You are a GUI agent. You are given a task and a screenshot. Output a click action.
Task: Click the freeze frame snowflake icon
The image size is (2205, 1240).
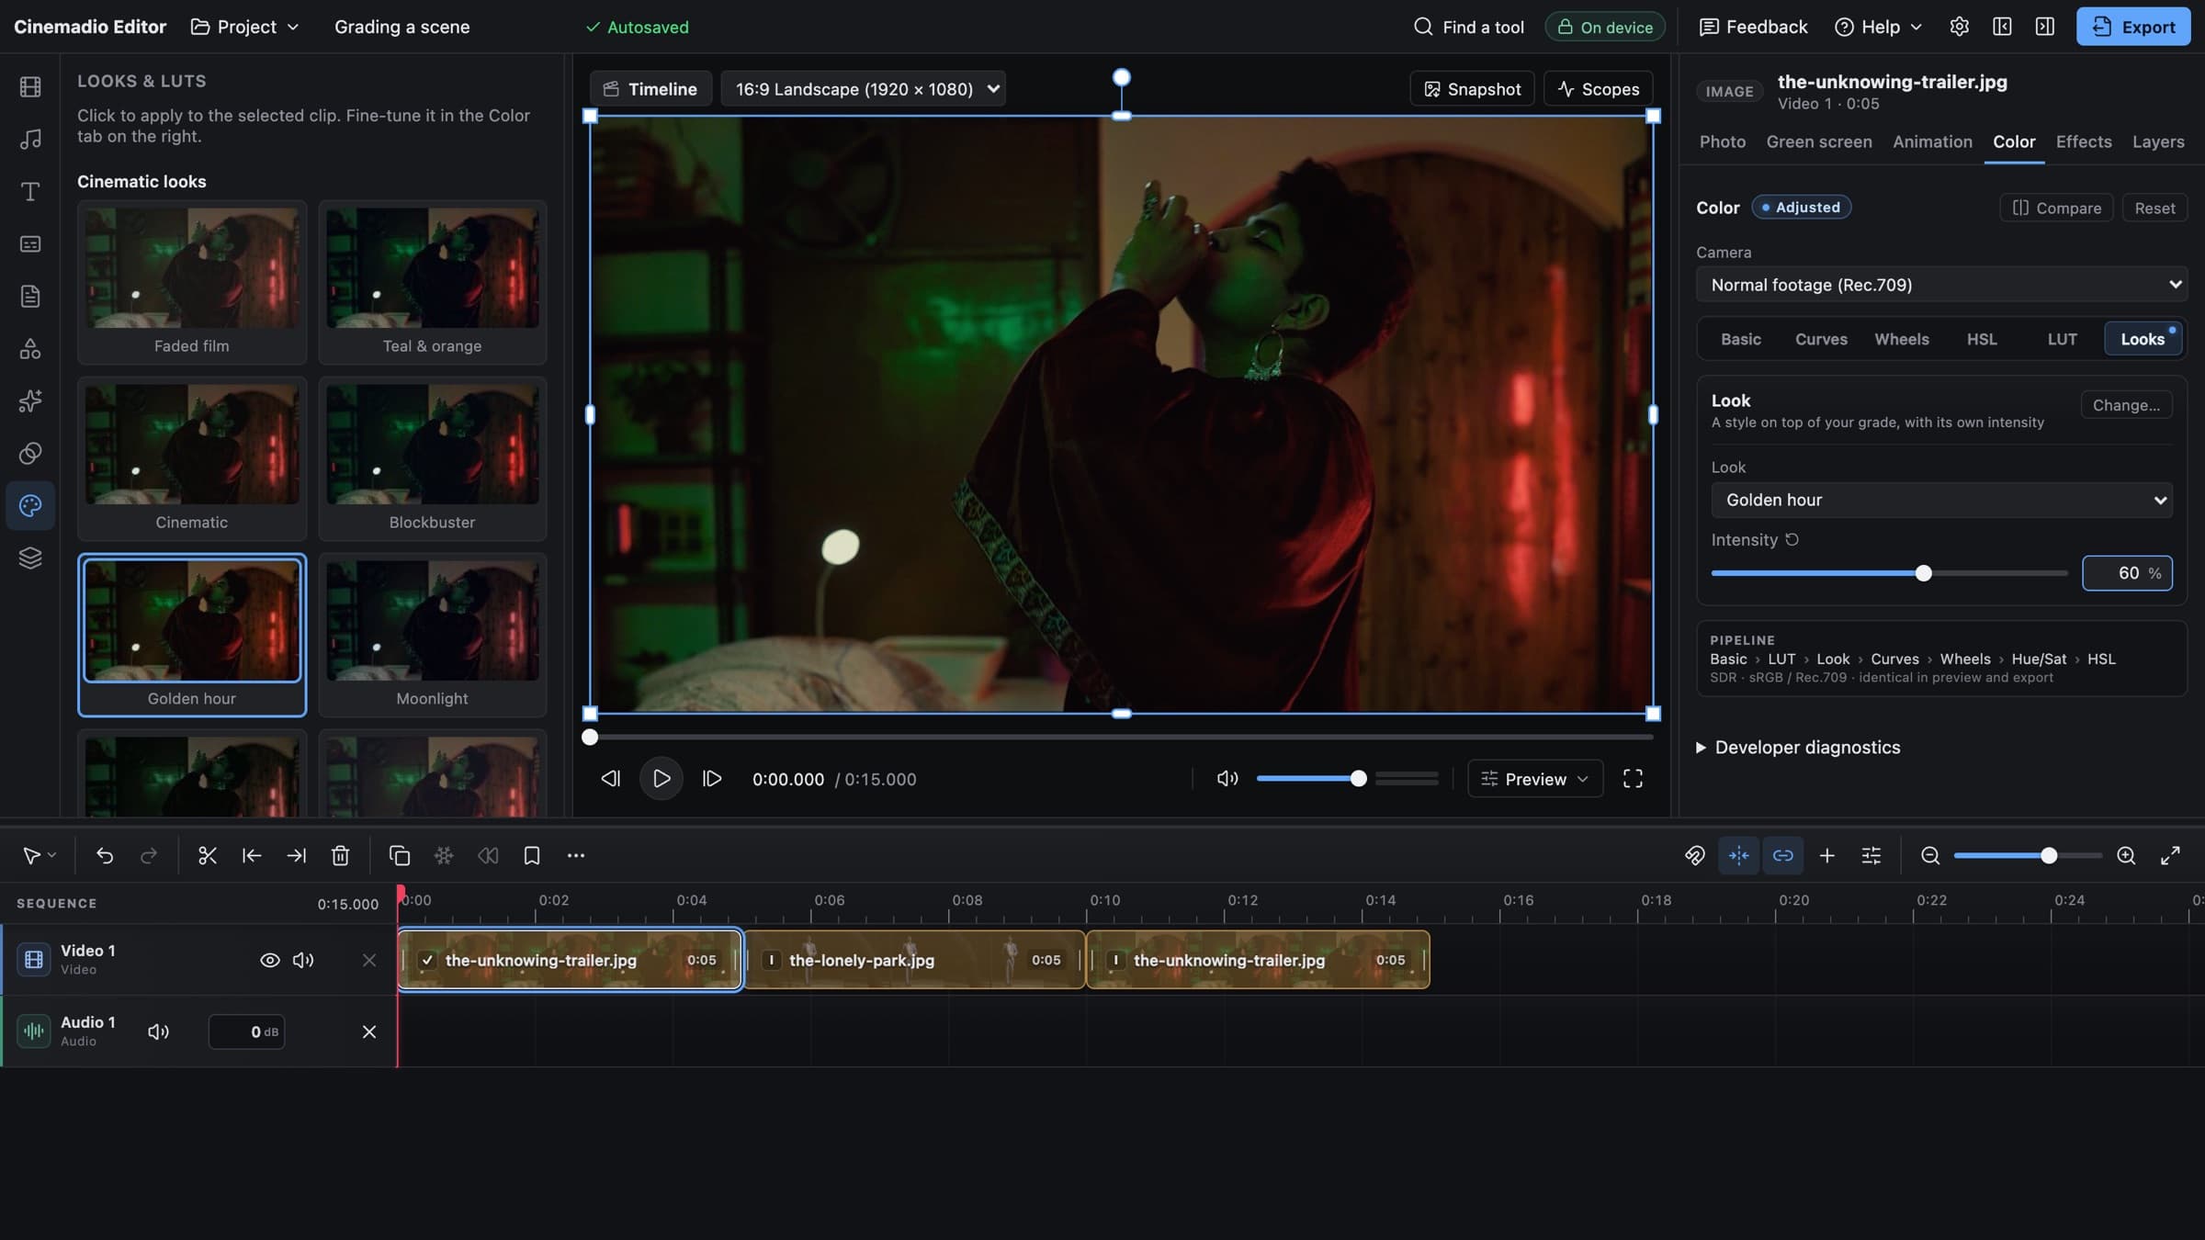(444, 856)
